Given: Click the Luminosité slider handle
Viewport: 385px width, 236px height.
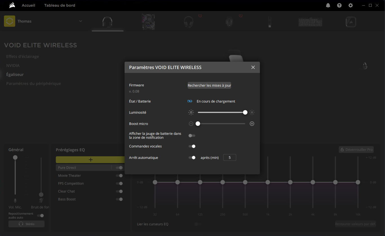Looking at the screenshot, I should coord(245,112).
